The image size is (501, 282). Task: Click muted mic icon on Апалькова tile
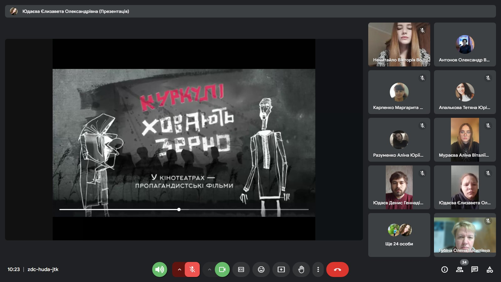pyautogui.click(x=488, y=78)
